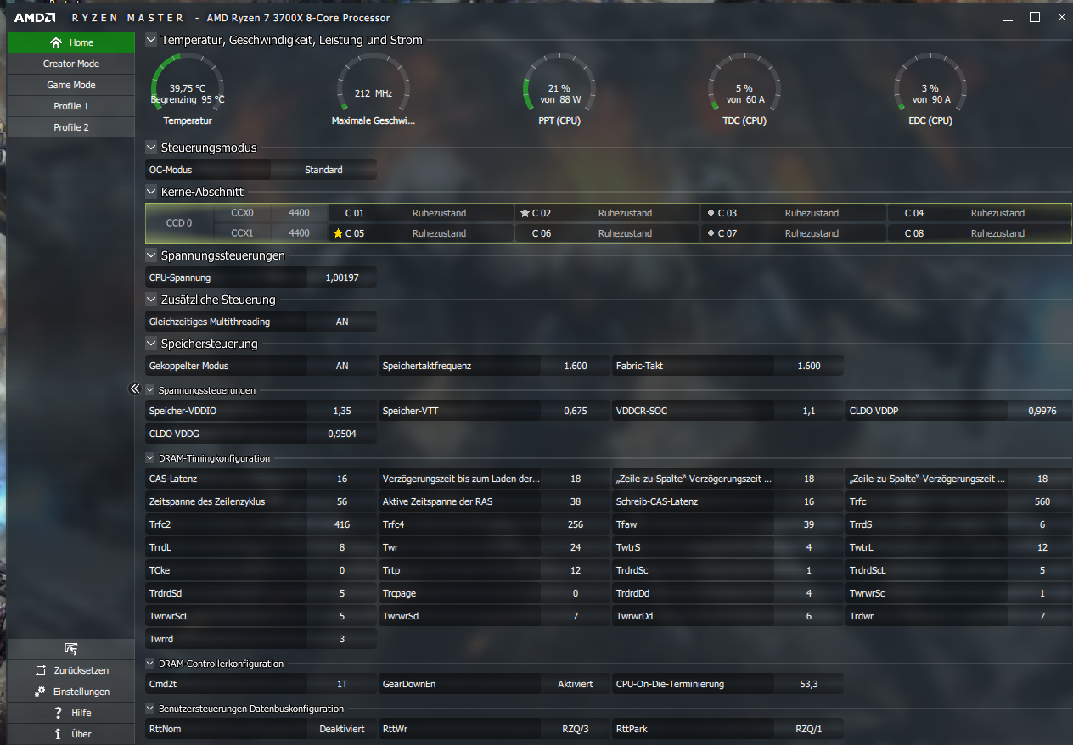Click the dot marker on core C 03
This screenshot has width=1073, height=745.
pos(711,213)
